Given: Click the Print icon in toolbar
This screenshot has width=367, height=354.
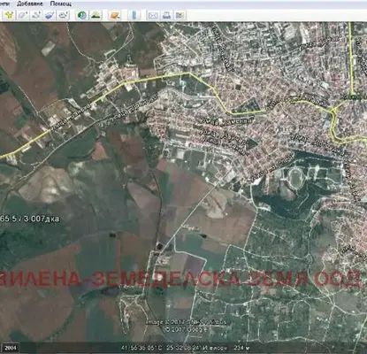Looking at the screenshot, I should (166, 15).
